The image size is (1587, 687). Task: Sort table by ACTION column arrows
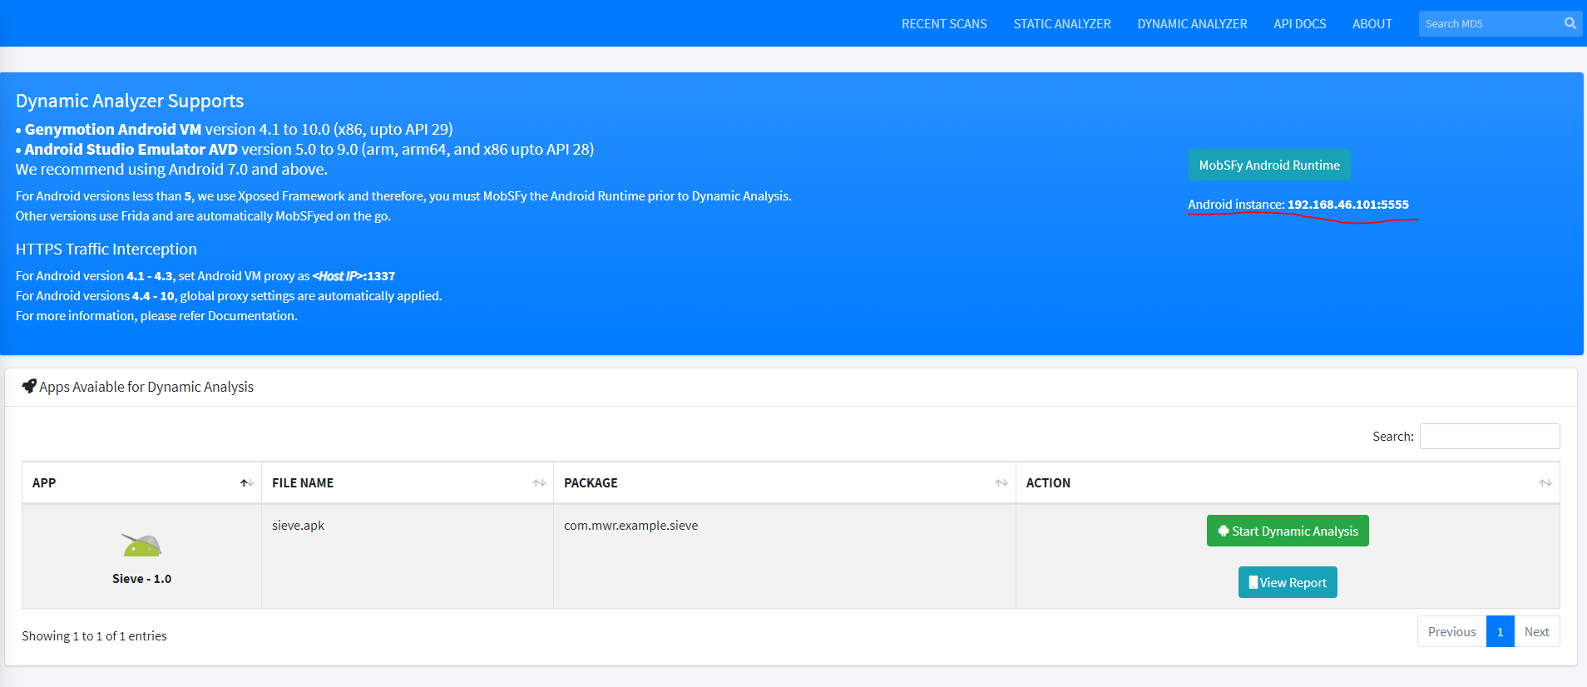[1545, 483]
